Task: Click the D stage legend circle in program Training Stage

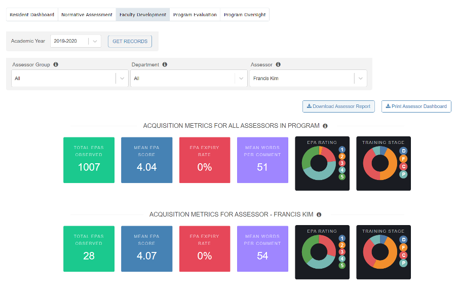Action: (404, 151)
